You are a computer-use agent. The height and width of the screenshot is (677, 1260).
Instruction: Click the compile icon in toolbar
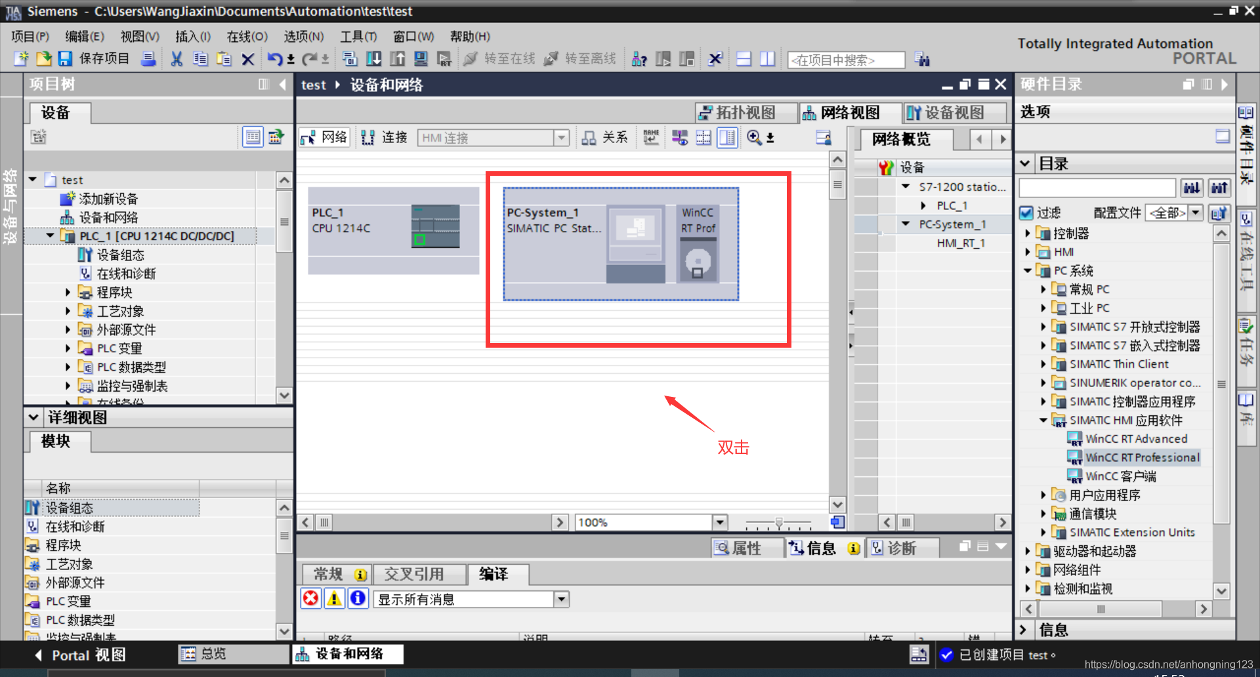pyautogui.click(x=350, y=59)
